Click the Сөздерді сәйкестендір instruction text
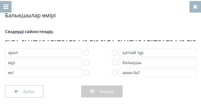This screenshot has width=201, height=105. pos(29,32)
